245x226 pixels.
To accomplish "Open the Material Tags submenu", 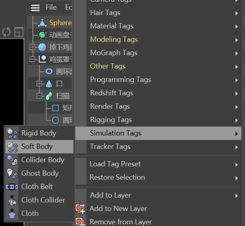I will (x=158, y=26).
